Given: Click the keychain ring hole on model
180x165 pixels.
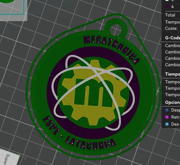Looking at the screenshot, I should tap(116, 30).
